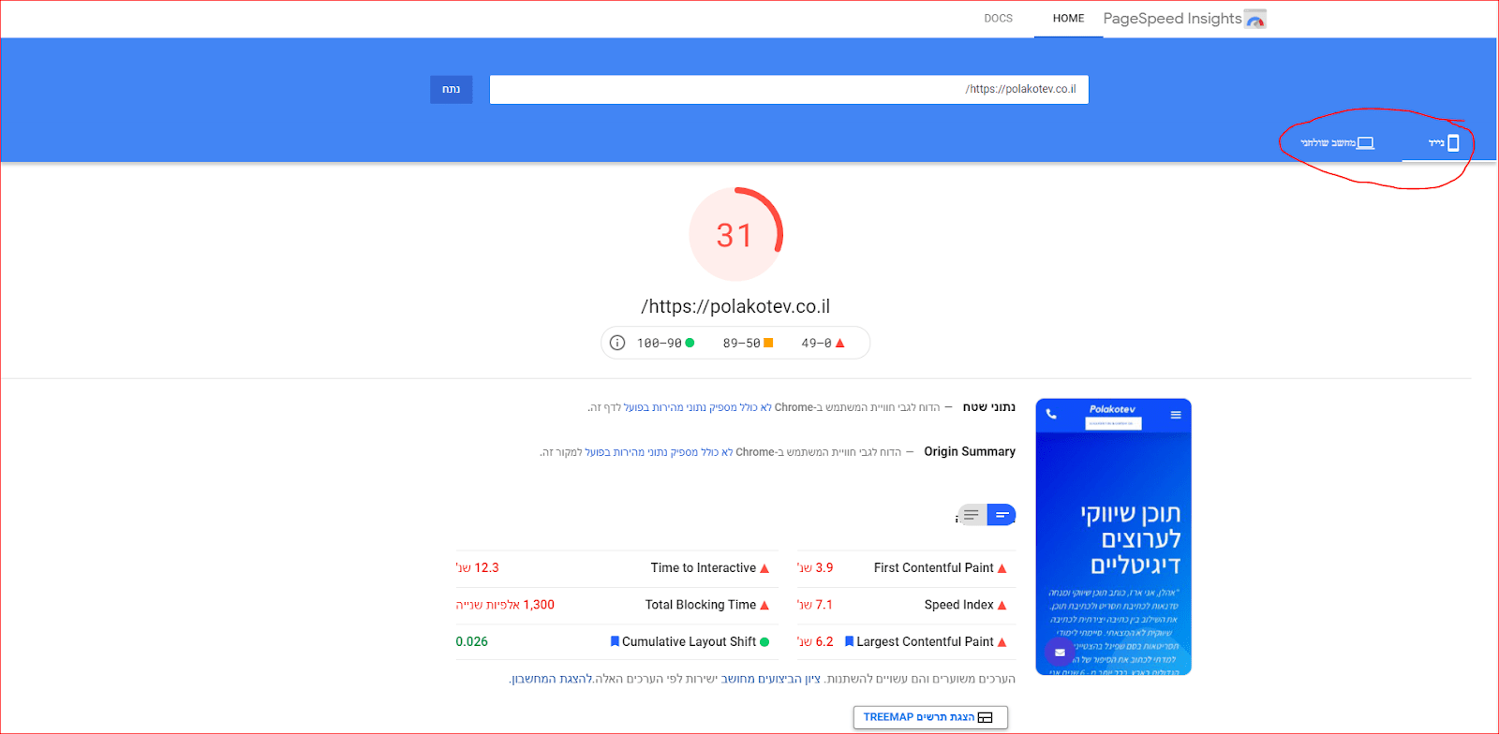This screenshot has width=1499, height=734.
Task: Click the phone call icon in phone preview
Action: tap(1051, 414)
